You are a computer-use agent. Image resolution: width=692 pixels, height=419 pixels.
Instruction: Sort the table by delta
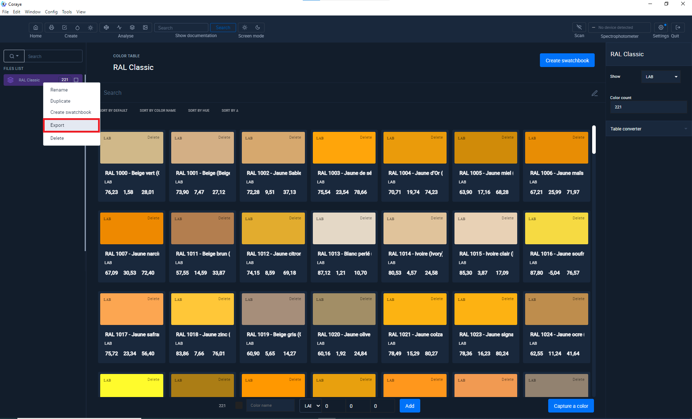(x=230, y=111)
